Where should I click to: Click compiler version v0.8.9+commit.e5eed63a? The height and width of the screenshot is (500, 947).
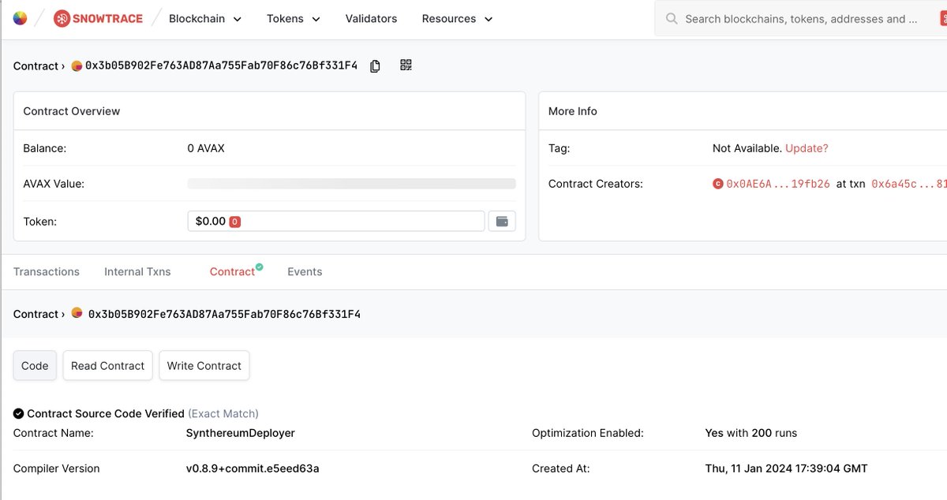(x=253, y=468)
